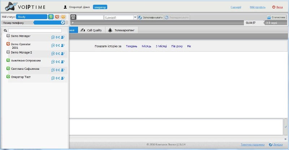Expand the bottom panel double chevron
The height and width of the screenshot is (150, 289).
click(x=285, y=139)
